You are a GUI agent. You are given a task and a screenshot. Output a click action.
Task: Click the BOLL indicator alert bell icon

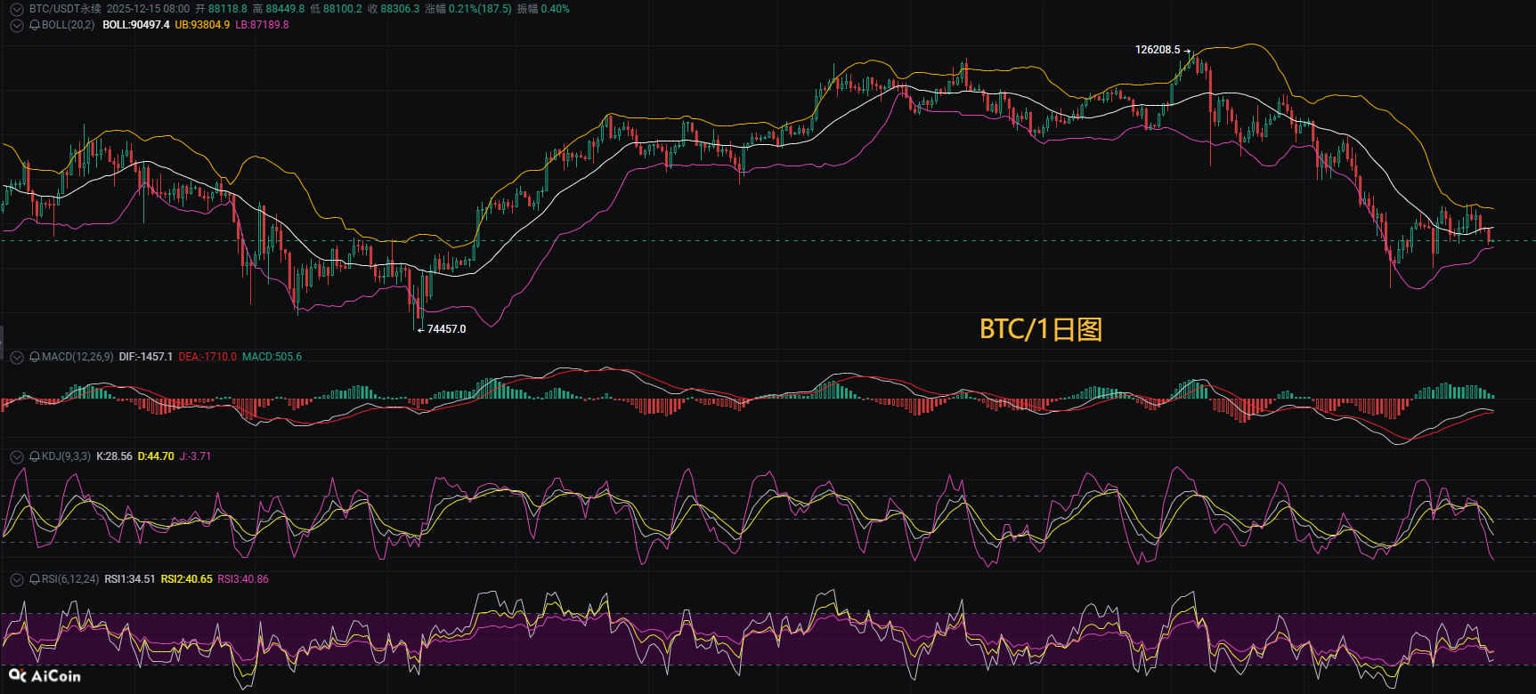[35, 25]
